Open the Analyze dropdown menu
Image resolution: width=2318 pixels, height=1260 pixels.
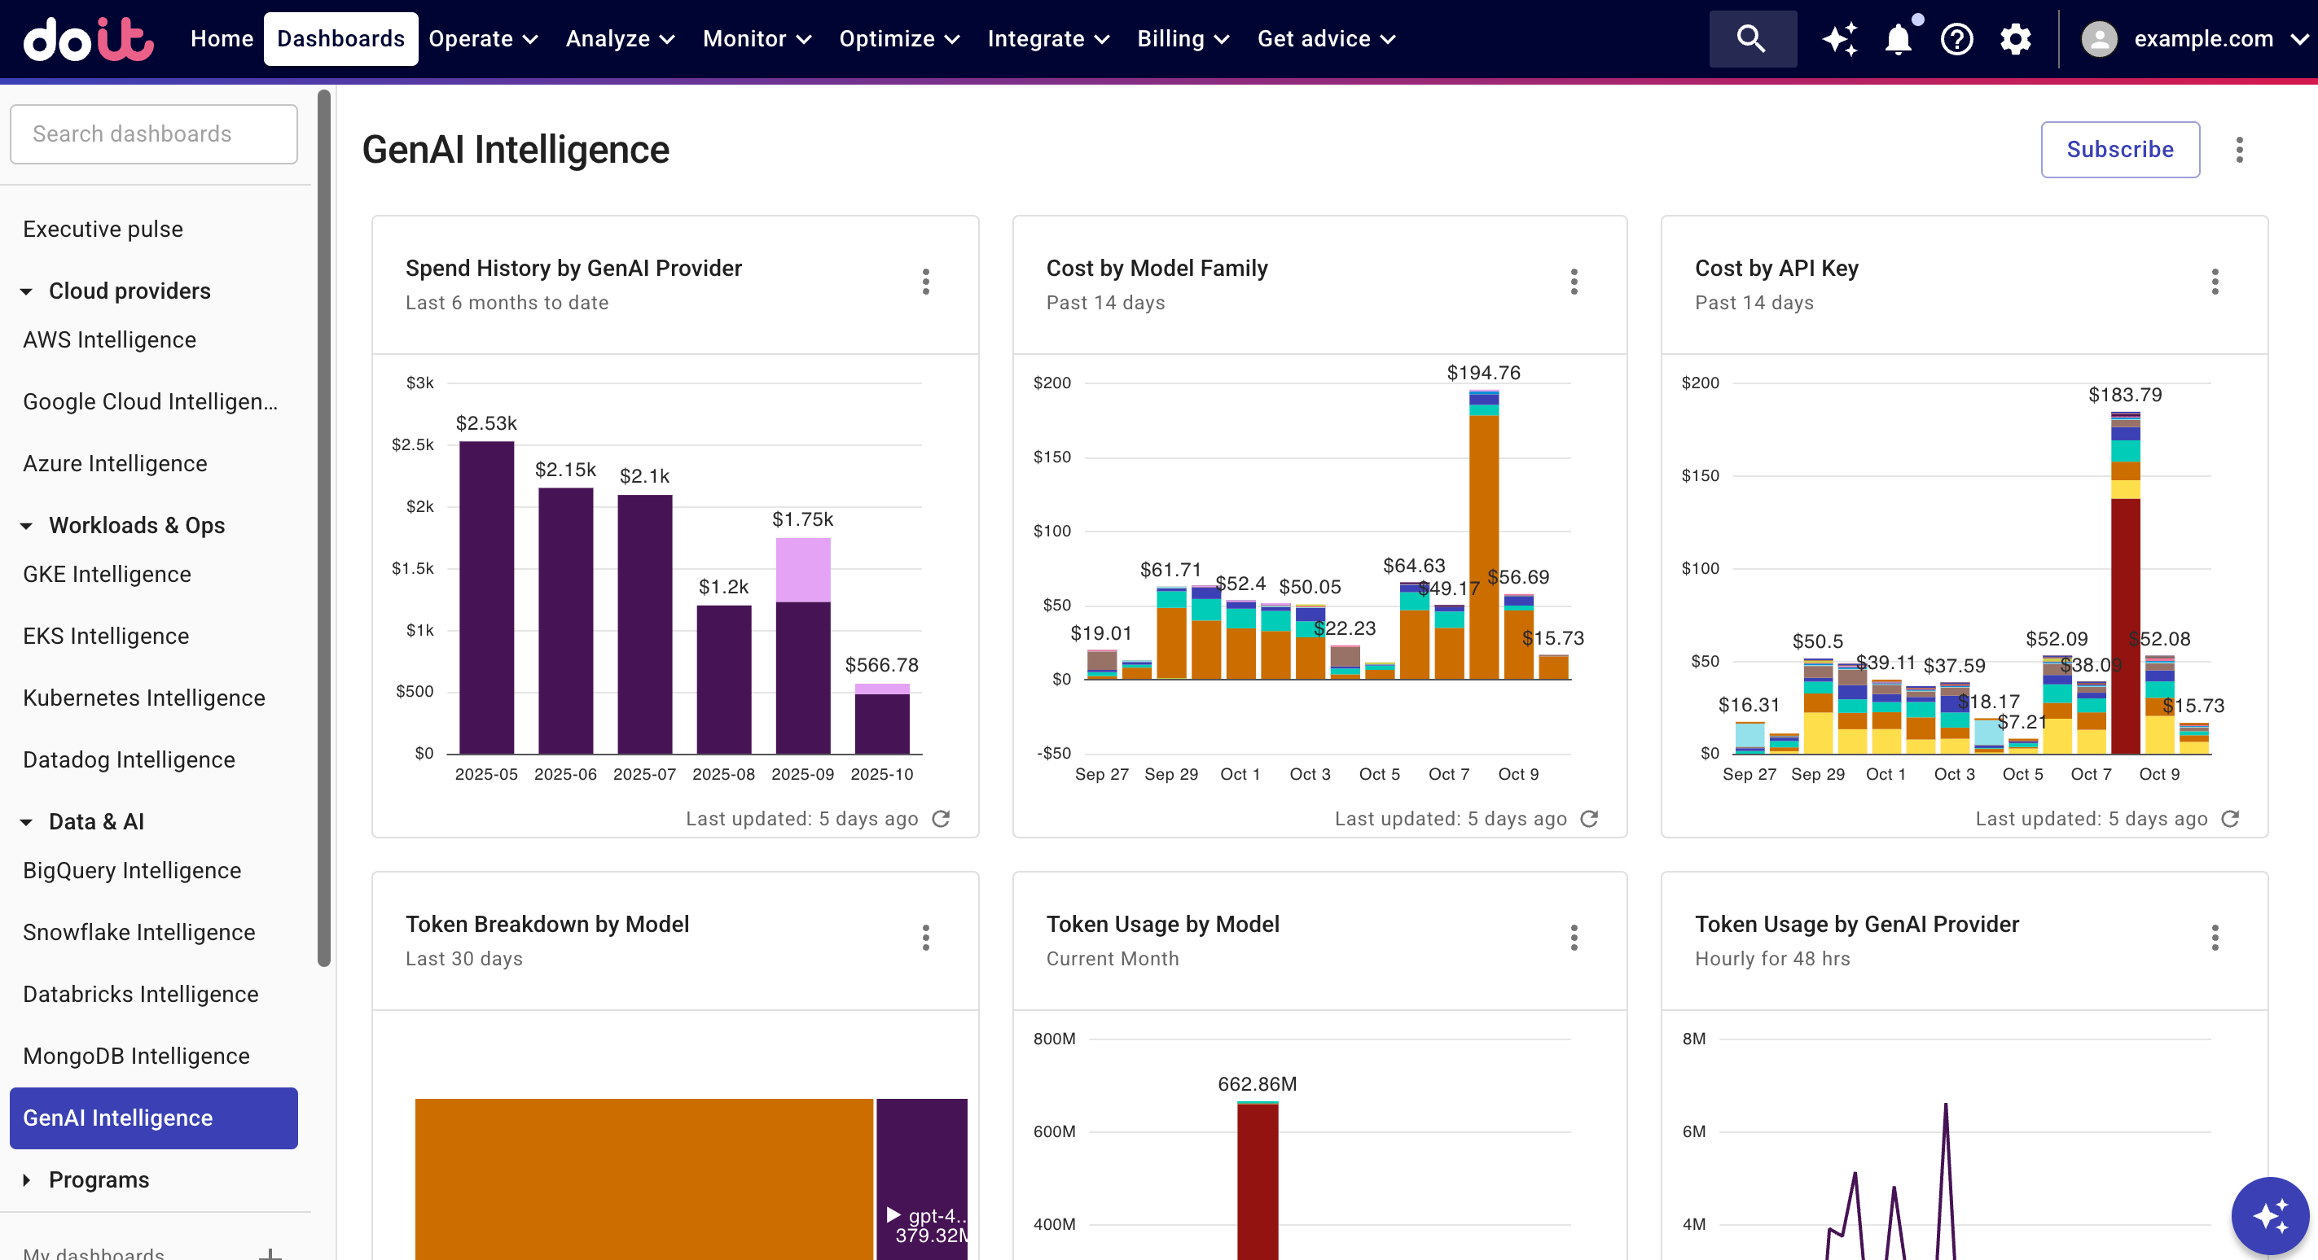tap(618, 39)
